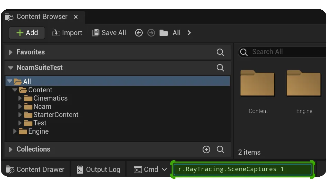Expand the Favorites section

[x=10, y=52]
